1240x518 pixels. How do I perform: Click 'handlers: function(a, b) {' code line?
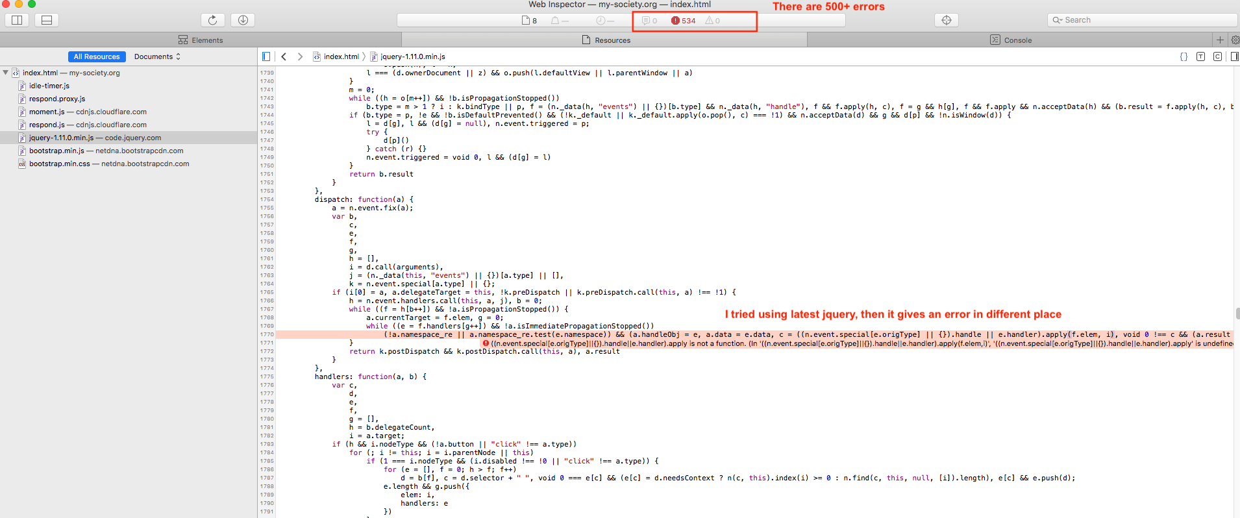371,377
